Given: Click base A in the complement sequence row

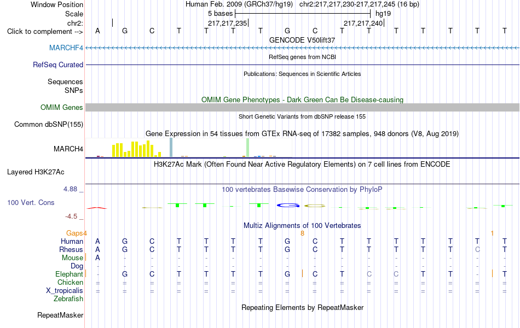Looking at the screenshot, I should click(x=97, y=31).
